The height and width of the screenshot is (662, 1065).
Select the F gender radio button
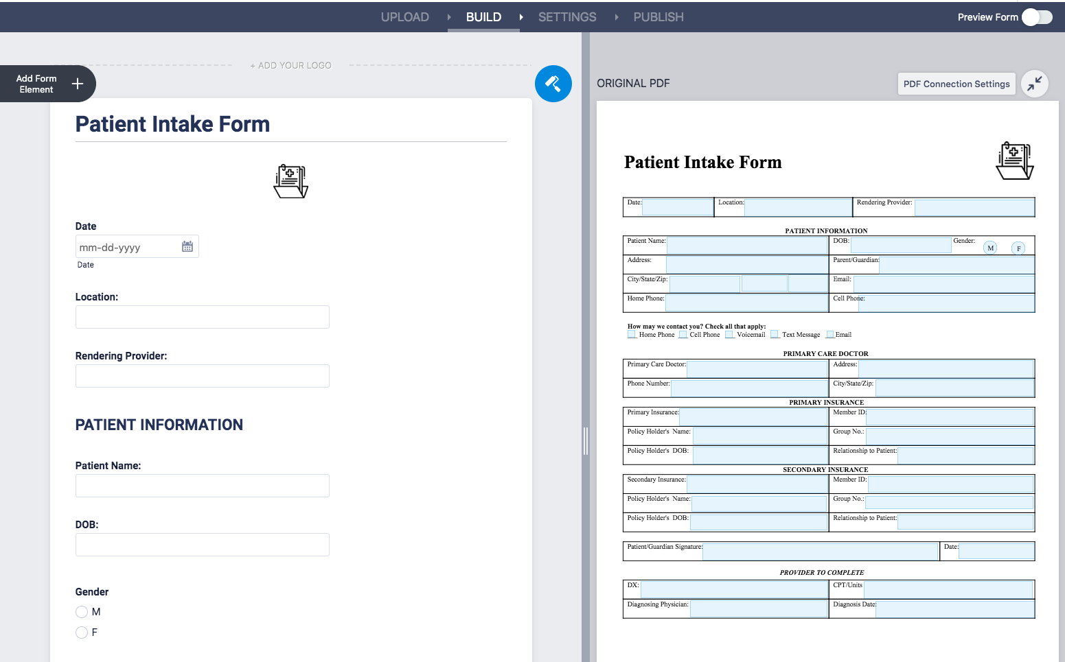(x=82, y=633)
